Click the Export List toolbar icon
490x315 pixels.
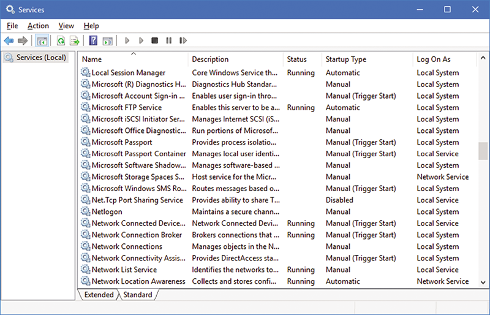point(75,40)
